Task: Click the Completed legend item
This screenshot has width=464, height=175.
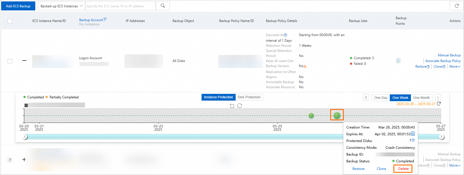Action: 34,97
